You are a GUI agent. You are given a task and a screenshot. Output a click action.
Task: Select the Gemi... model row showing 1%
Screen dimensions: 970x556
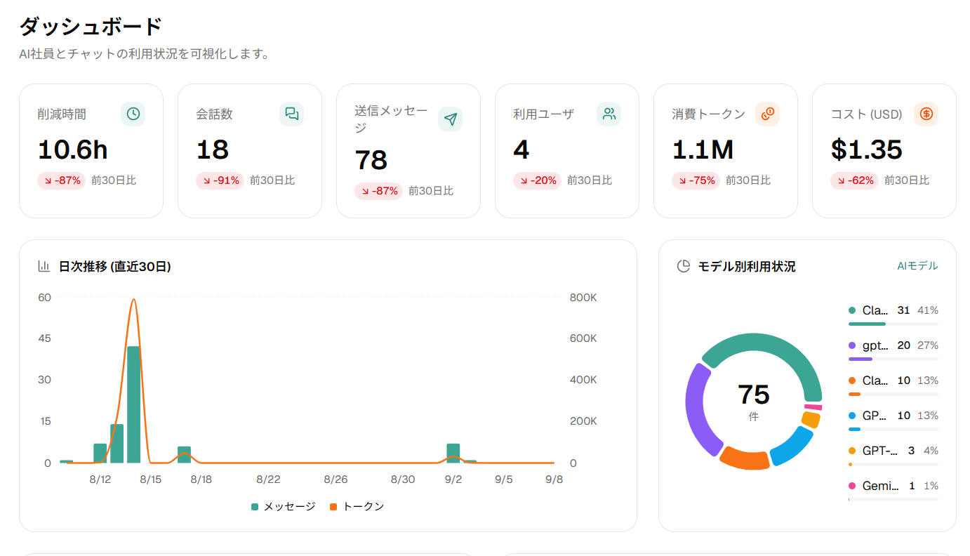893,490
